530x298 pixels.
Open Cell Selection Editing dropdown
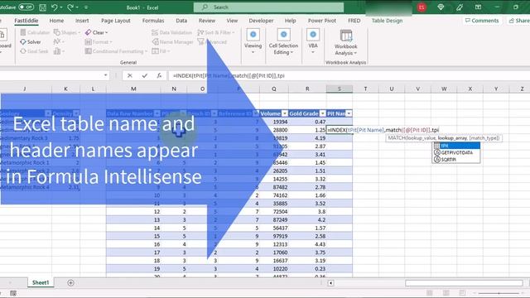click(x=283, y=41)
